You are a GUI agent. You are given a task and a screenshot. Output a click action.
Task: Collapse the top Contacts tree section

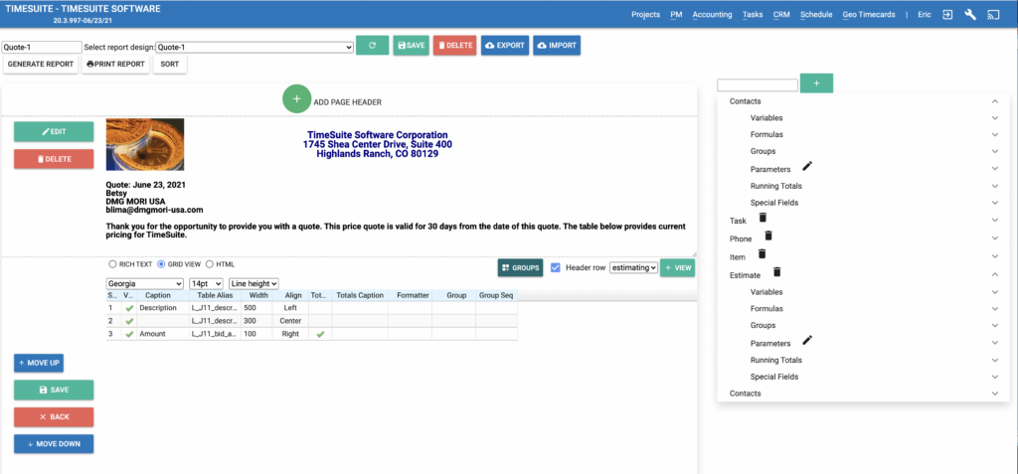[x=994, y=101]
